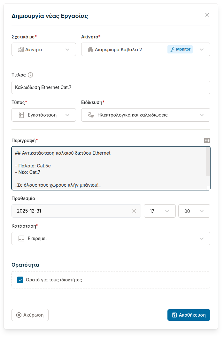Open the minutes dropdown showing 00
The image size is (224, 339).
pyautogui.click(x=194, y=211)
